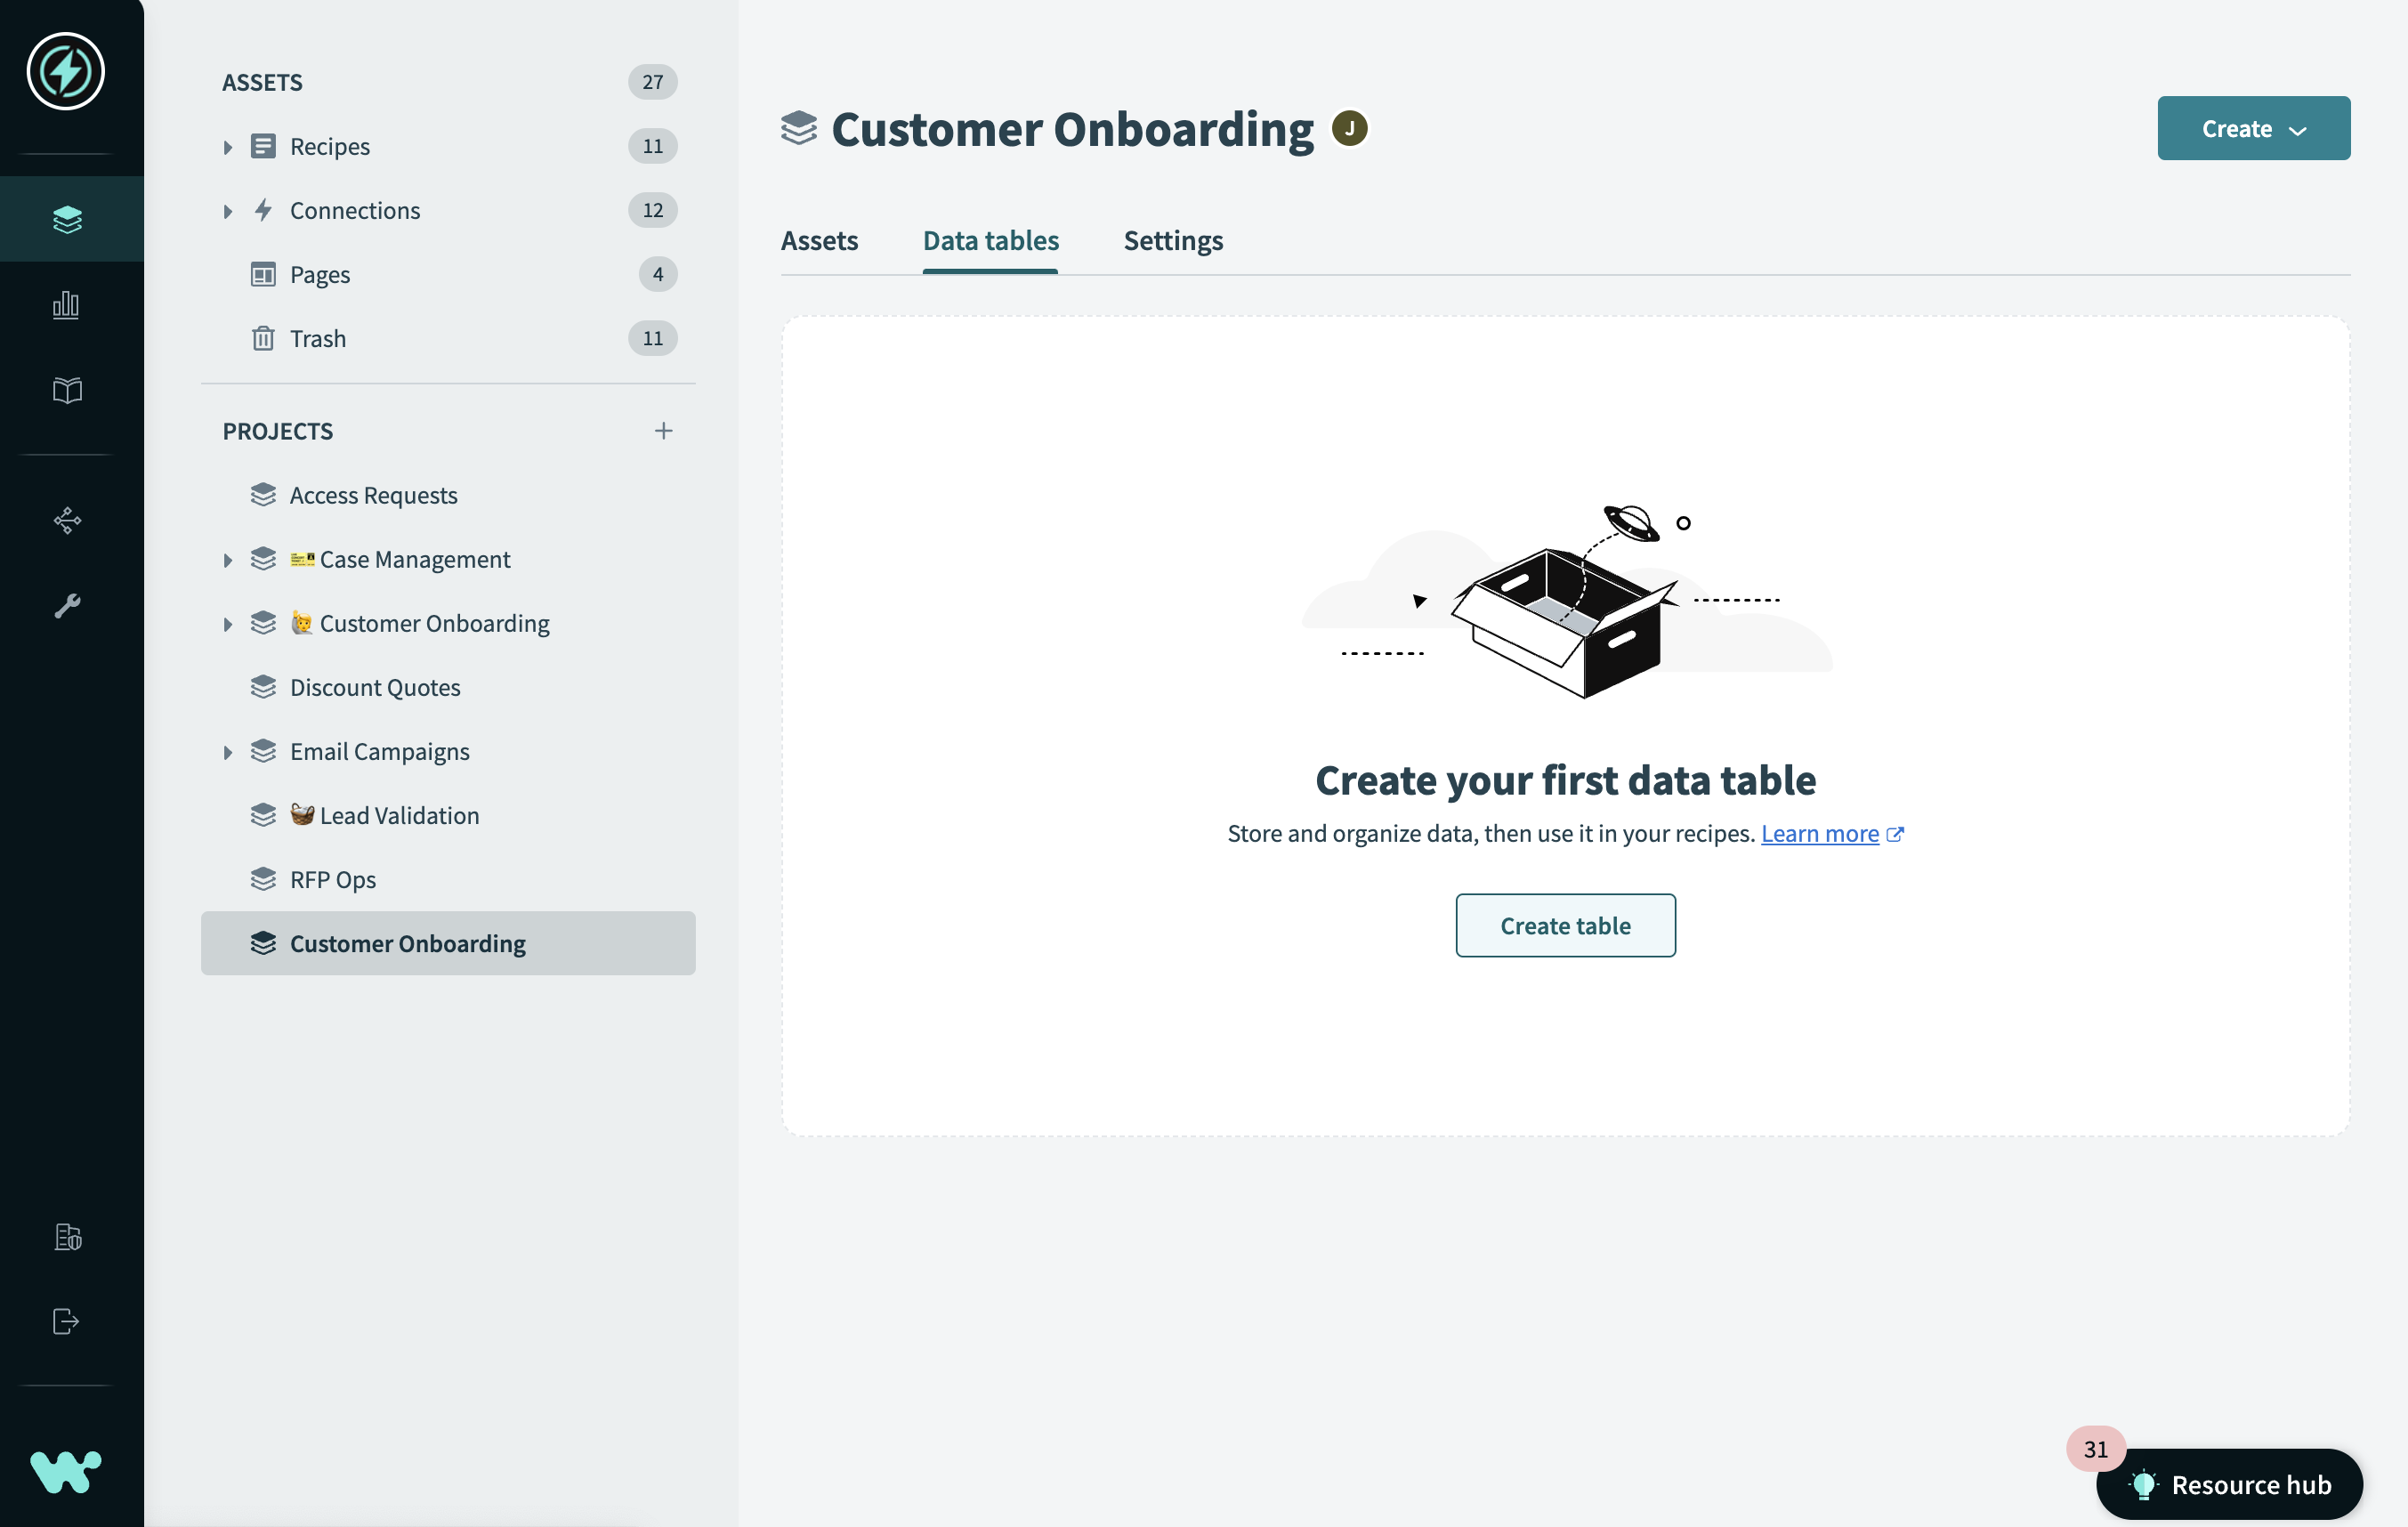Click the platform connections icon in sidebar
The height and width of the screenshot is (1527, 2408).
click(x=66, y=520)
